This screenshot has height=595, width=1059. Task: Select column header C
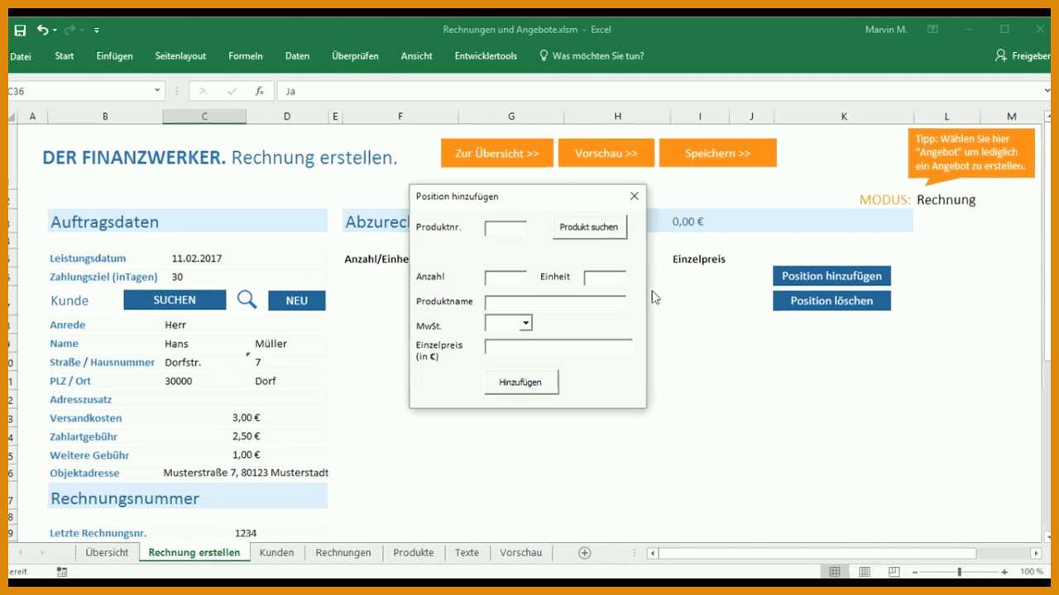204,117
